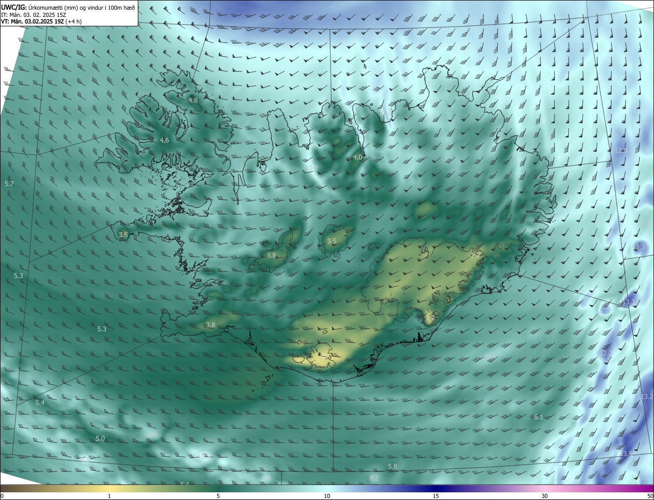The image size is (654, 500).
Task: Click the color scale at tick 15
Action: pyautogui.click(x=436, y=488)
